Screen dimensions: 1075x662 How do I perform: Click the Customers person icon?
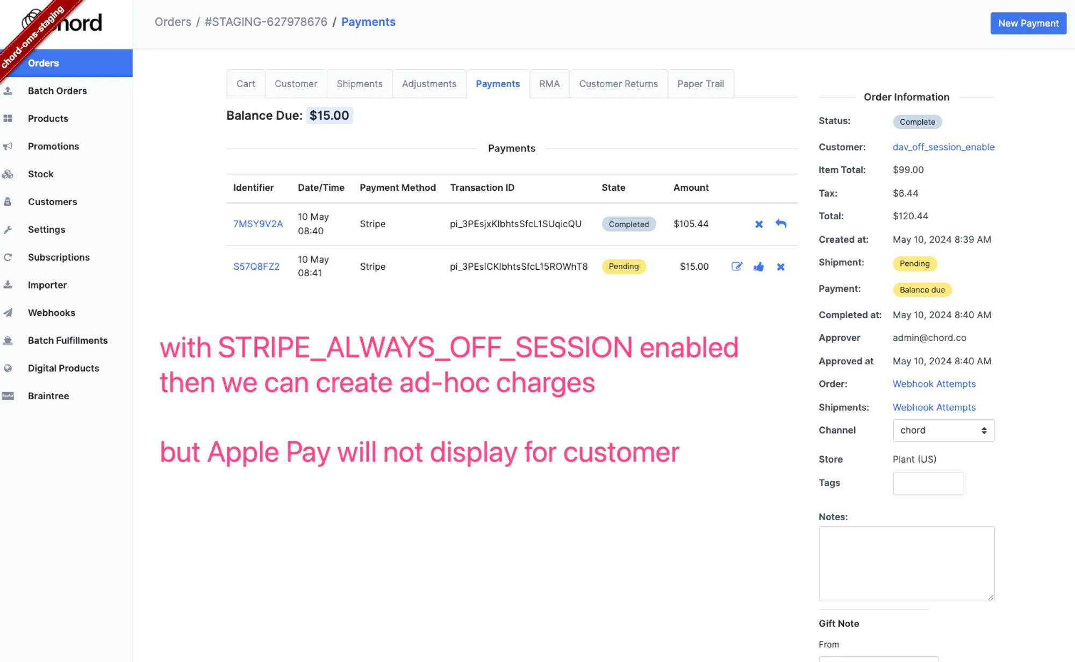8,202
